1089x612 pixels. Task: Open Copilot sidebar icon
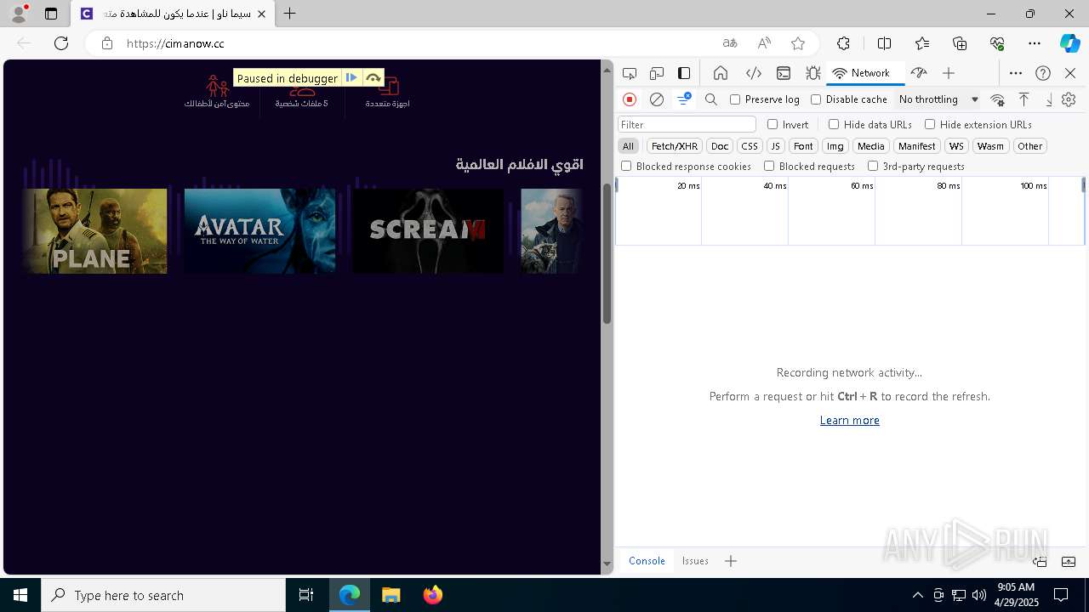pos(1069,43)
